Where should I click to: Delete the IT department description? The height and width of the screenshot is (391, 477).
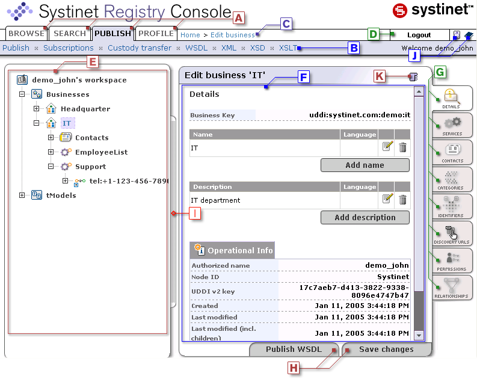pyautogui.click(x=402, y=200)
